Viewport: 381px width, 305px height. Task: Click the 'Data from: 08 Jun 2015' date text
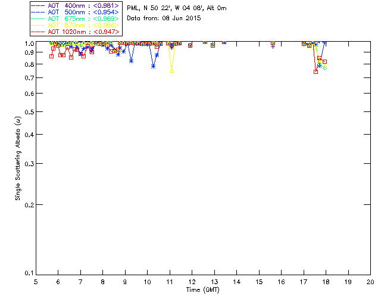[x=164, y=18]
